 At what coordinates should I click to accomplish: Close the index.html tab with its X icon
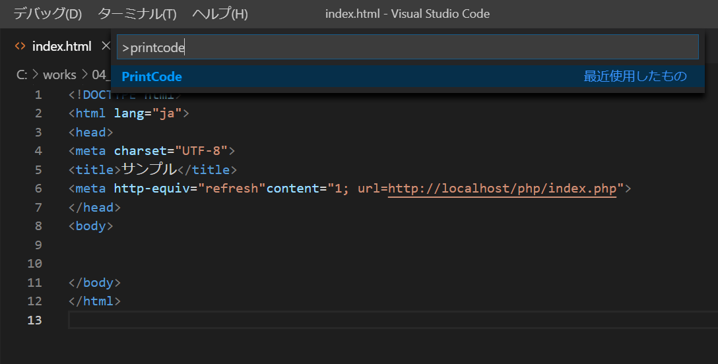tap(105, 46)
